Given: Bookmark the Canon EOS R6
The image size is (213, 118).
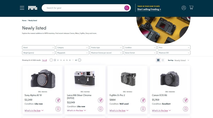Looking at the screenshot, I should coord(185,109).
